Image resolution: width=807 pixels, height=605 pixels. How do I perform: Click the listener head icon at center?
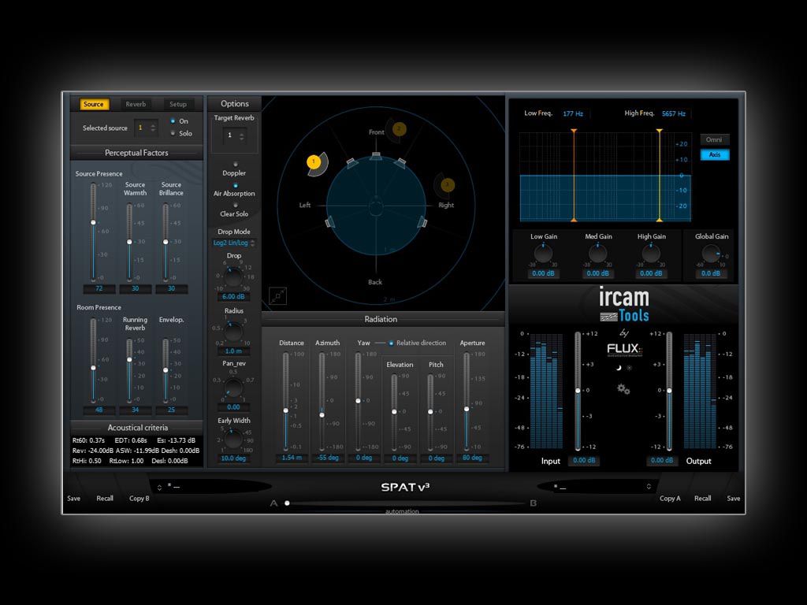pos(376,208)
